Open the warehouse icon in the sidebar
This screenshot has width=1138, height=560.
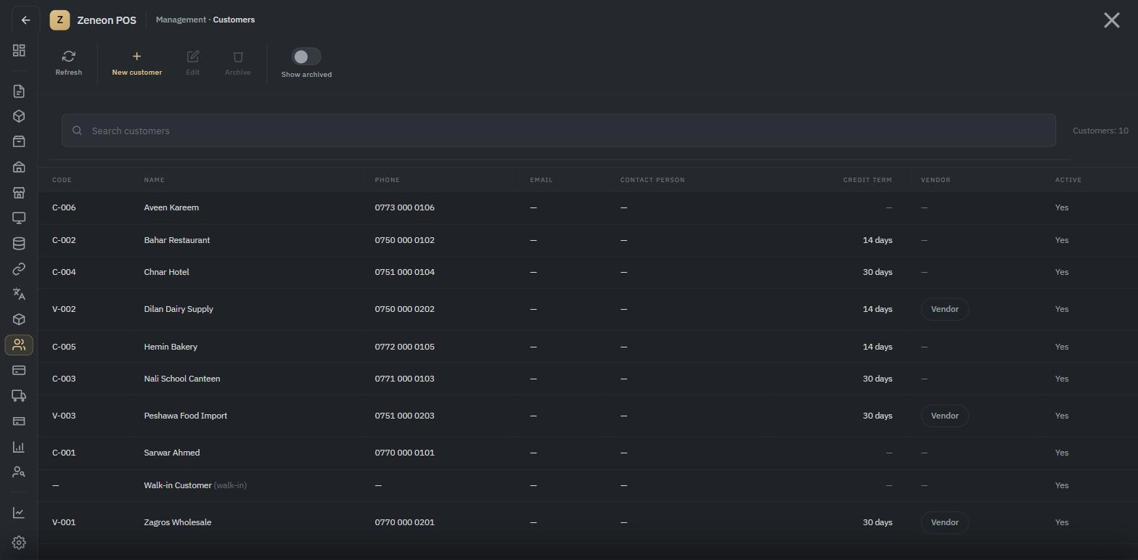19,167
